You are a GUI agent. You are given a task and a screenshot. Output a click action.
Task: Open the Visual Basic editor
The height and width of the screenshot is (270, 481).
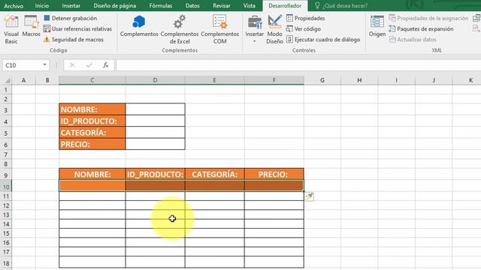(x=11, y=29)
